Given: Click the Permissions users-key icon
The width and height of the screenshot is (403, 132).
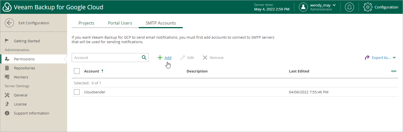Looking at the screenshot, I should click(7, 59).
